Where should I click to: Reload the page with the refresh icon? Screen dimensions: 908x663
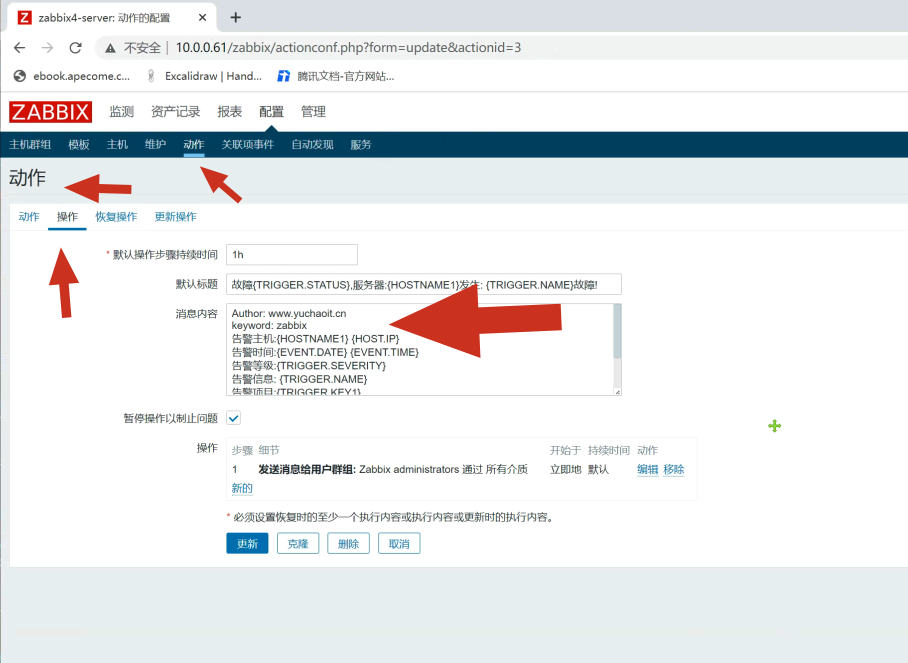click(x=75, y=47)
